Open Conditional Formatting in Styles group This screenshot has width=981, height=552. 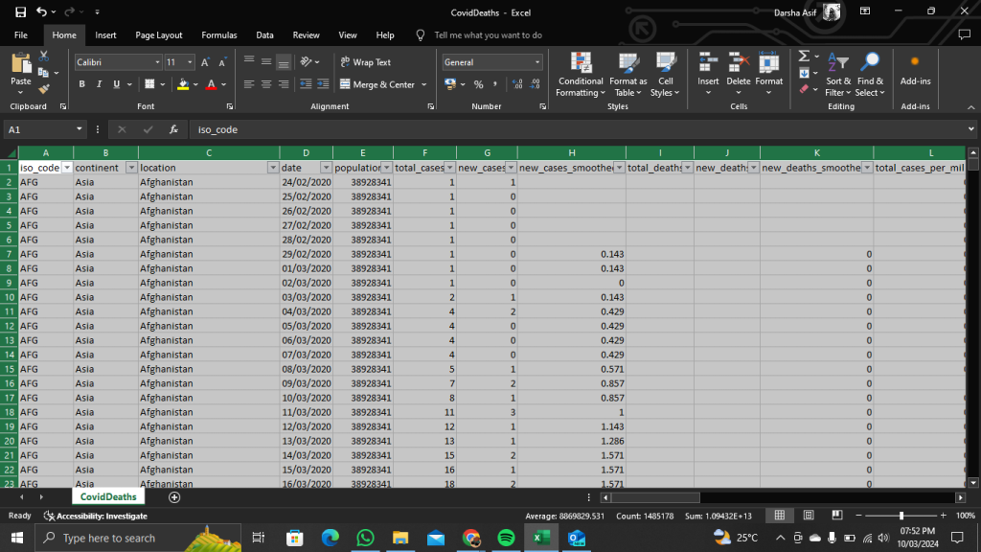pyautogui.click(x=581, y=75)
